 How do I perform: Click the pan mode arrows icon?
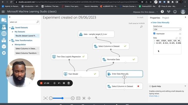pos(89,98)
